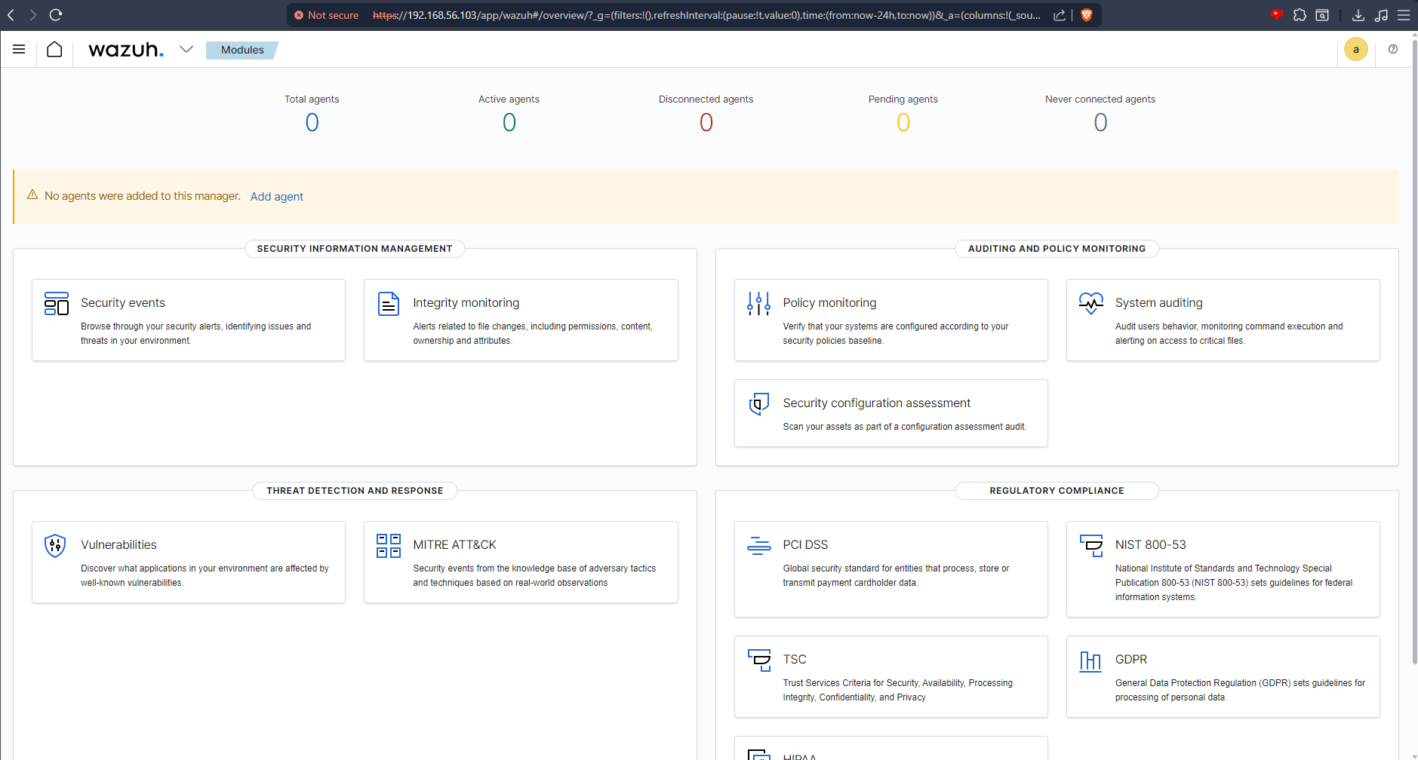Click the page vertical scrollbar

[1414, 351]
